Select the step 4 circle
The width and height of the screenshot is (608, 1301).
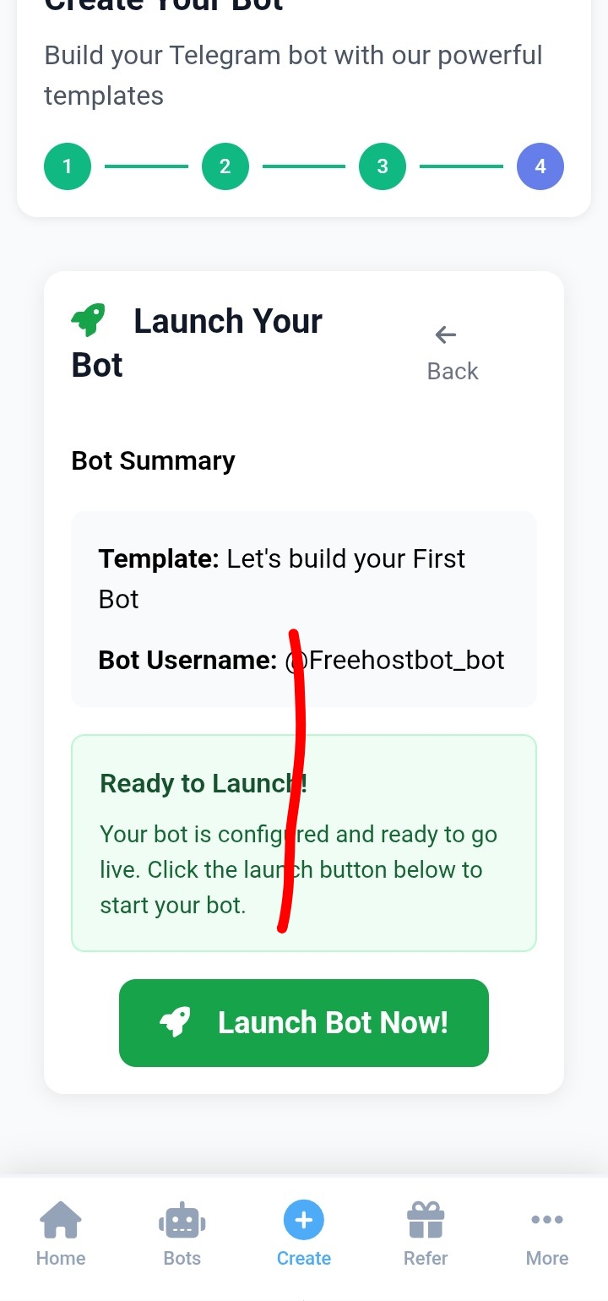[x=540, y=166]
